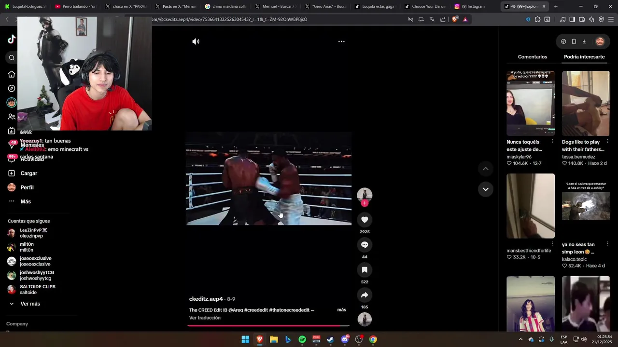Follow author with red plus button
Image resolution: width=618 pixels, height=347 pixels.
[365, 203]
